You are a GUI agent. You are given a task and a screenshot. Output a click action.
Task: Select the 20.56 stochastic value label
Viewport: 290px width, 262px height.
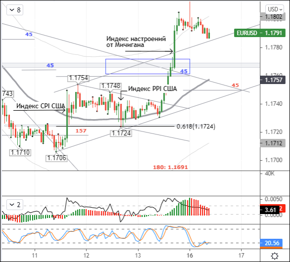pos(271,243)
